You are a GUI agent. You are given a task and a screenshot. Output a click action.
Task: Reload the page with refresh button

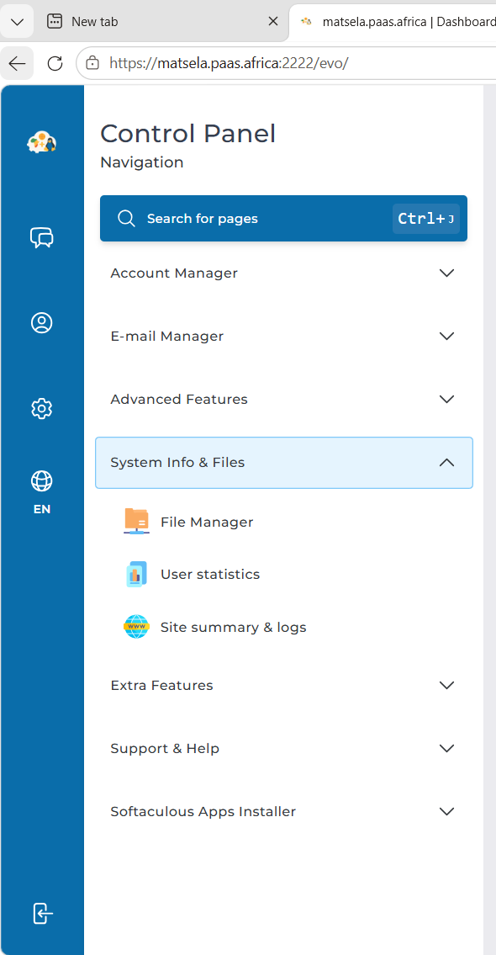55,63
